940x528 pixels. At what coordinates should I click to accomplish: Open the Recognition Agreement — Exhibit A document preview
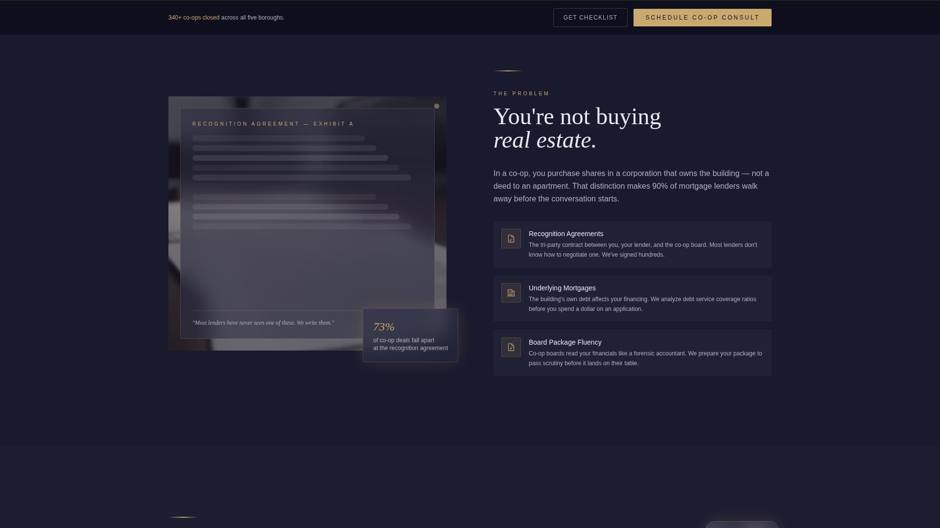tap(307, 222)
